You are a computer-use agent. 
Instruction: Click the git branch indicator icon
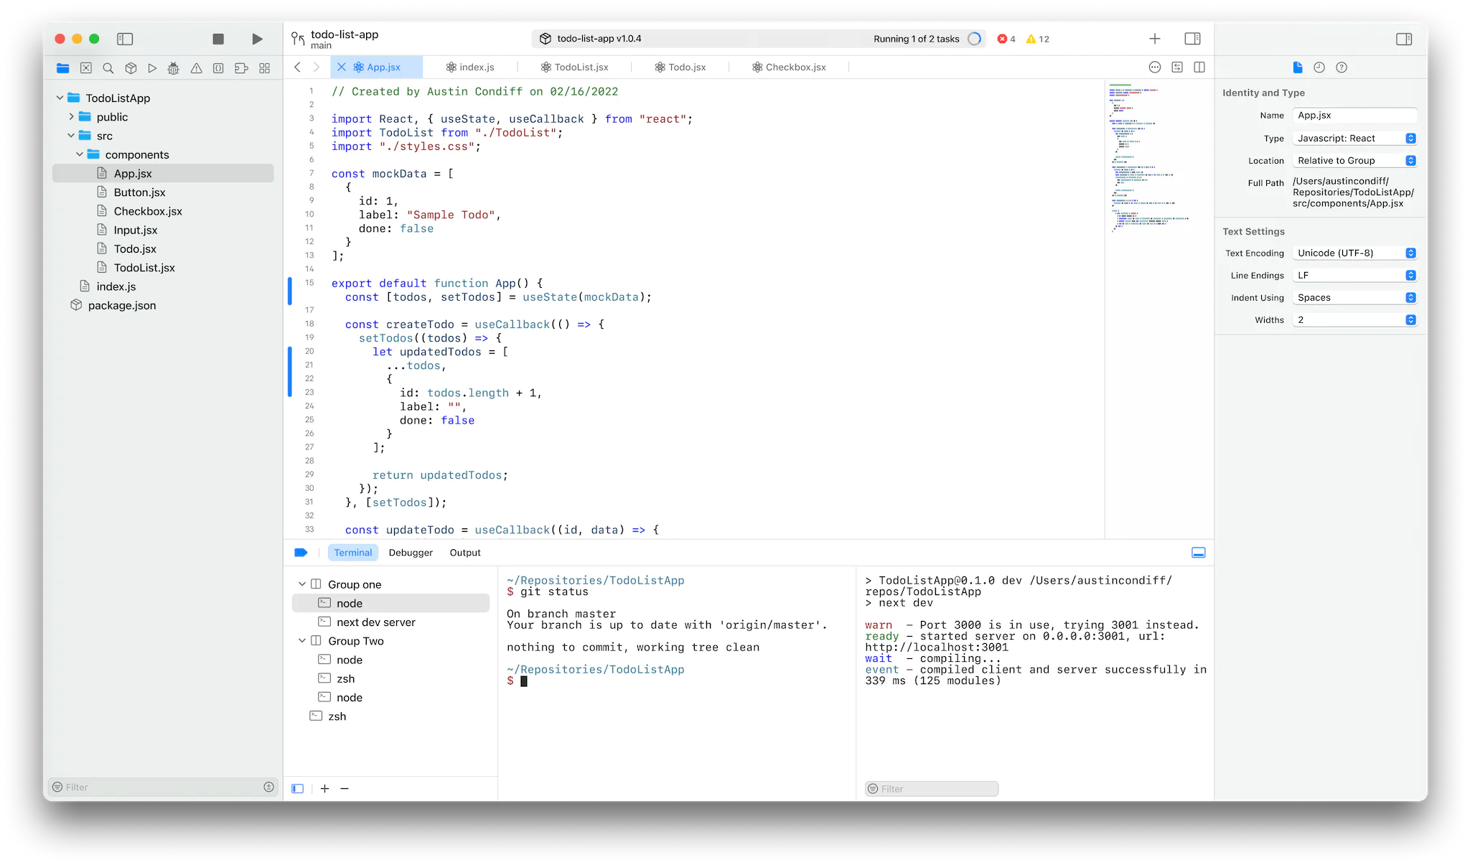(299, 38)
